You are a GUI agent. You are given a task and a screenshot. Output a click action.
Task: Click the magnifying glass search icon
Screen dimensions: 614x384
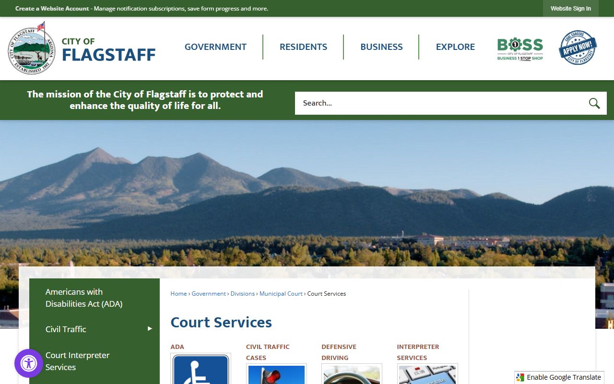594,103
